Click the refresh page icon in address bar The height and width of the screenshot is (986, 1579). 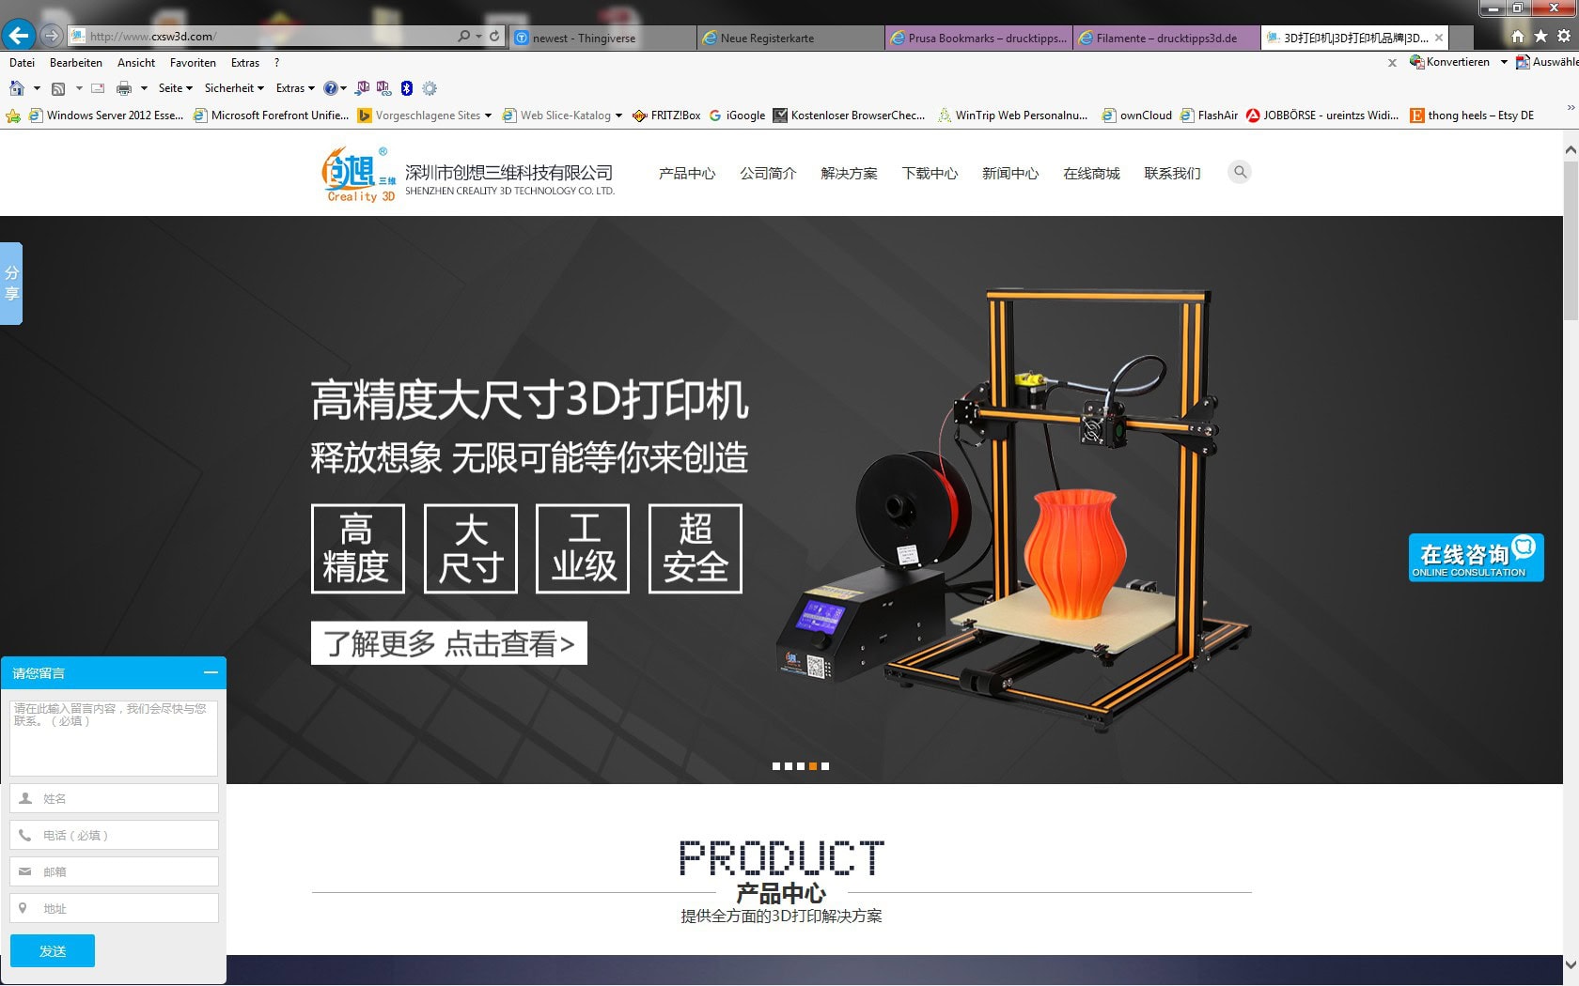point(494,36)
